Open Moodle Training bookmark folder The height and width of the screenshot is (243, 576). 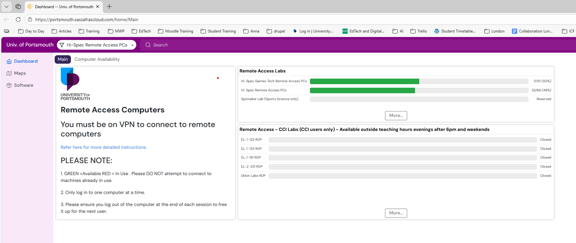(x=175, y=31)
